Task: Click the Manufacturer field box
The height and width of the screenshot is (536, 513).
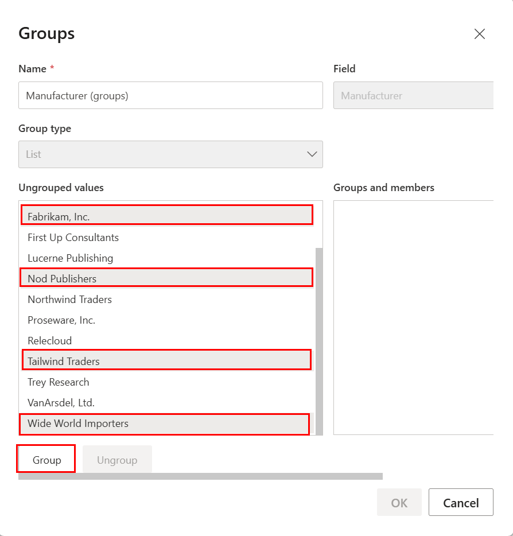Action: click(413, 96)
